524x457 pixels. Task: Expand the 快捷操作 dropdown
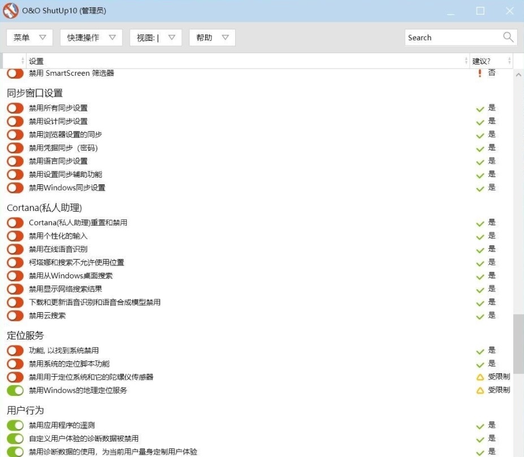91,37
